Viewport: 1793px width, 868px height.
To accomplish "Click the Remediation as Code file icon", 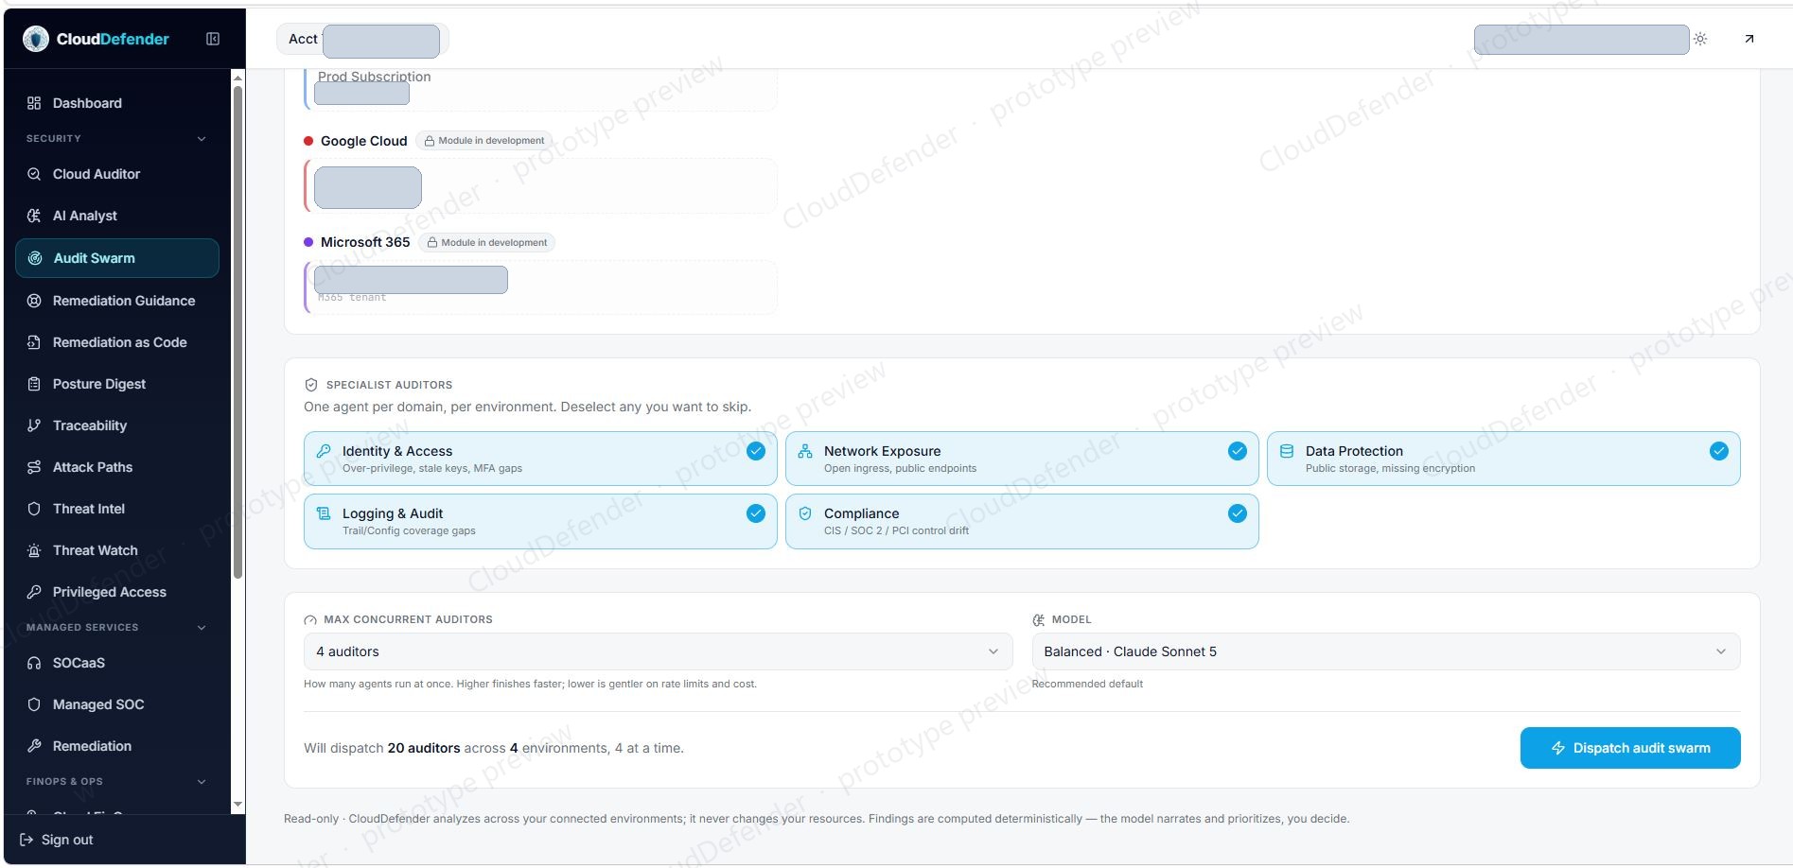I will point(34,342).
